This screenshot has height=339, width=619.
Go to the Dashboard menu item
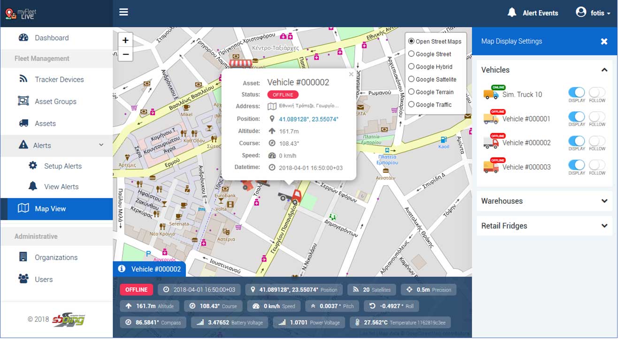pos(52,38)
